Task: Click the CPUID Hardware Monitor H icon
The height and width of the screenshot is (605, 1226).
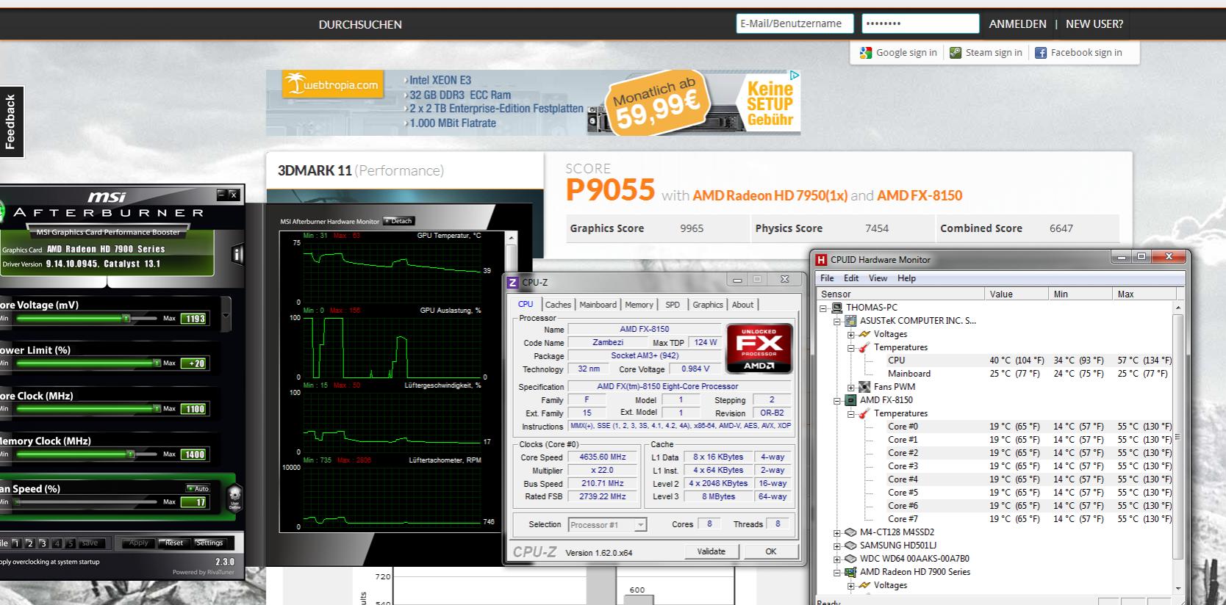Action: click(821, 260)
